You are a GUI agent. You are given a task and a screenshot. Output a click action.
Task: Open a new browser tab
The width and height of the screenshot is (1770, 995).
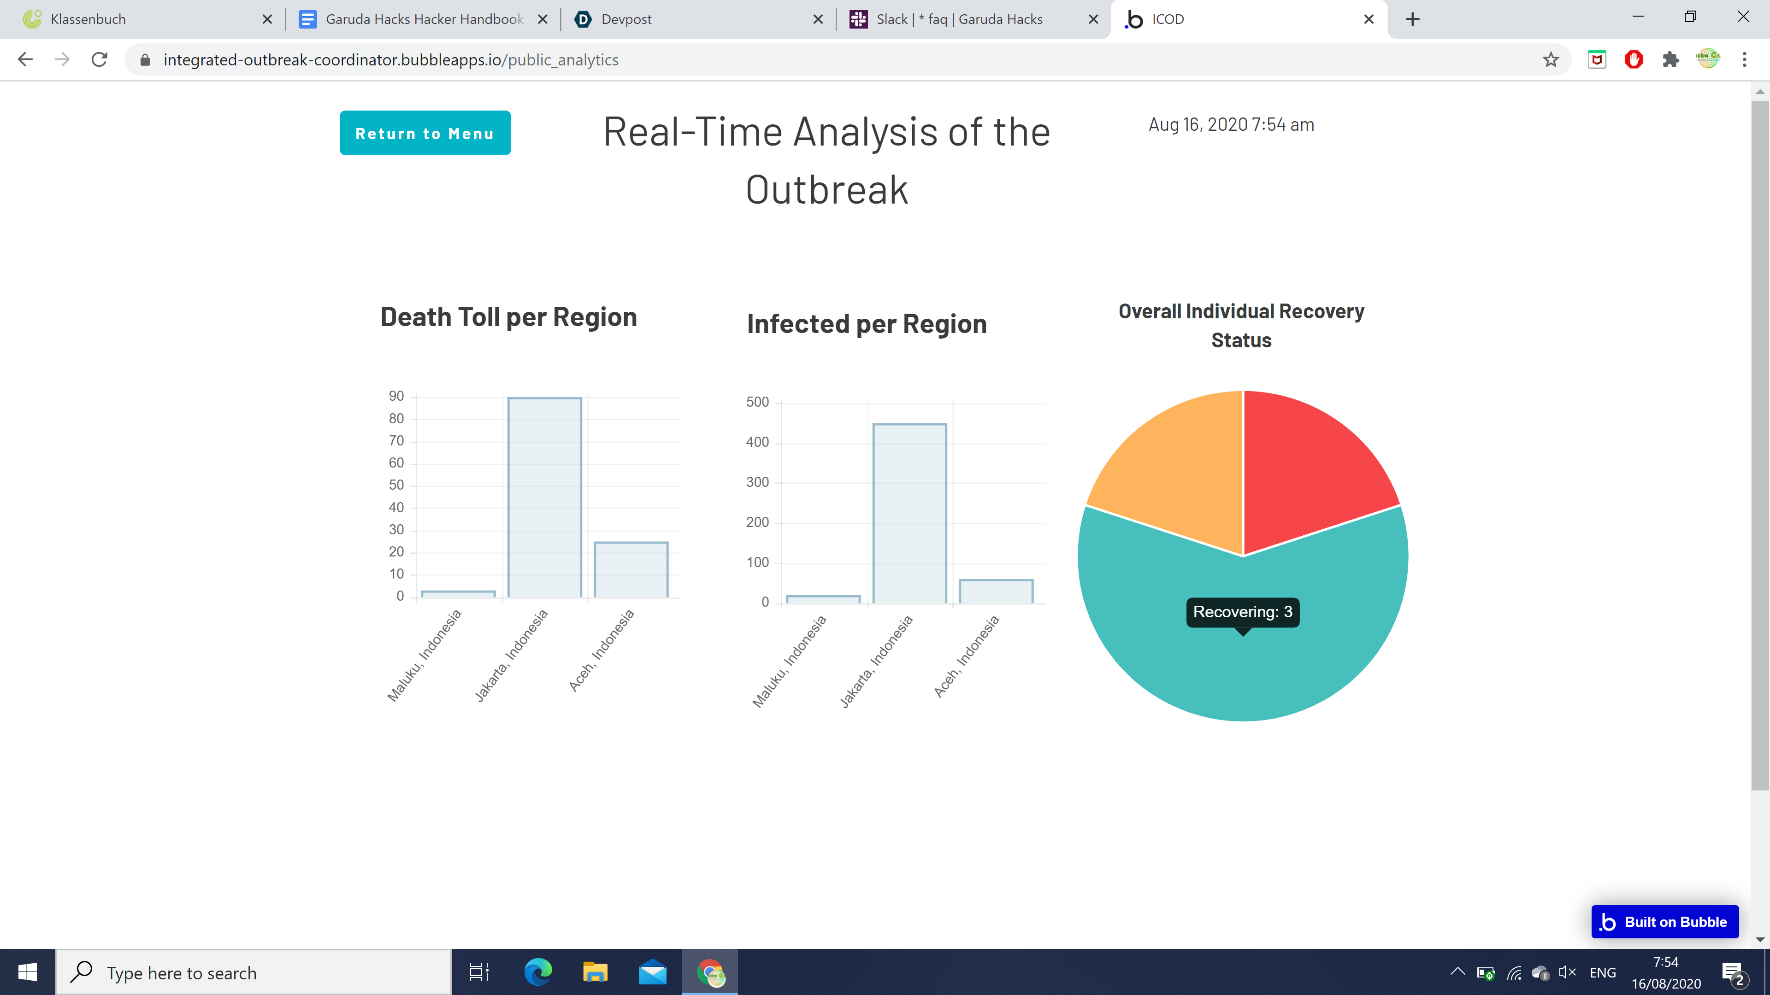[1412, 19]
